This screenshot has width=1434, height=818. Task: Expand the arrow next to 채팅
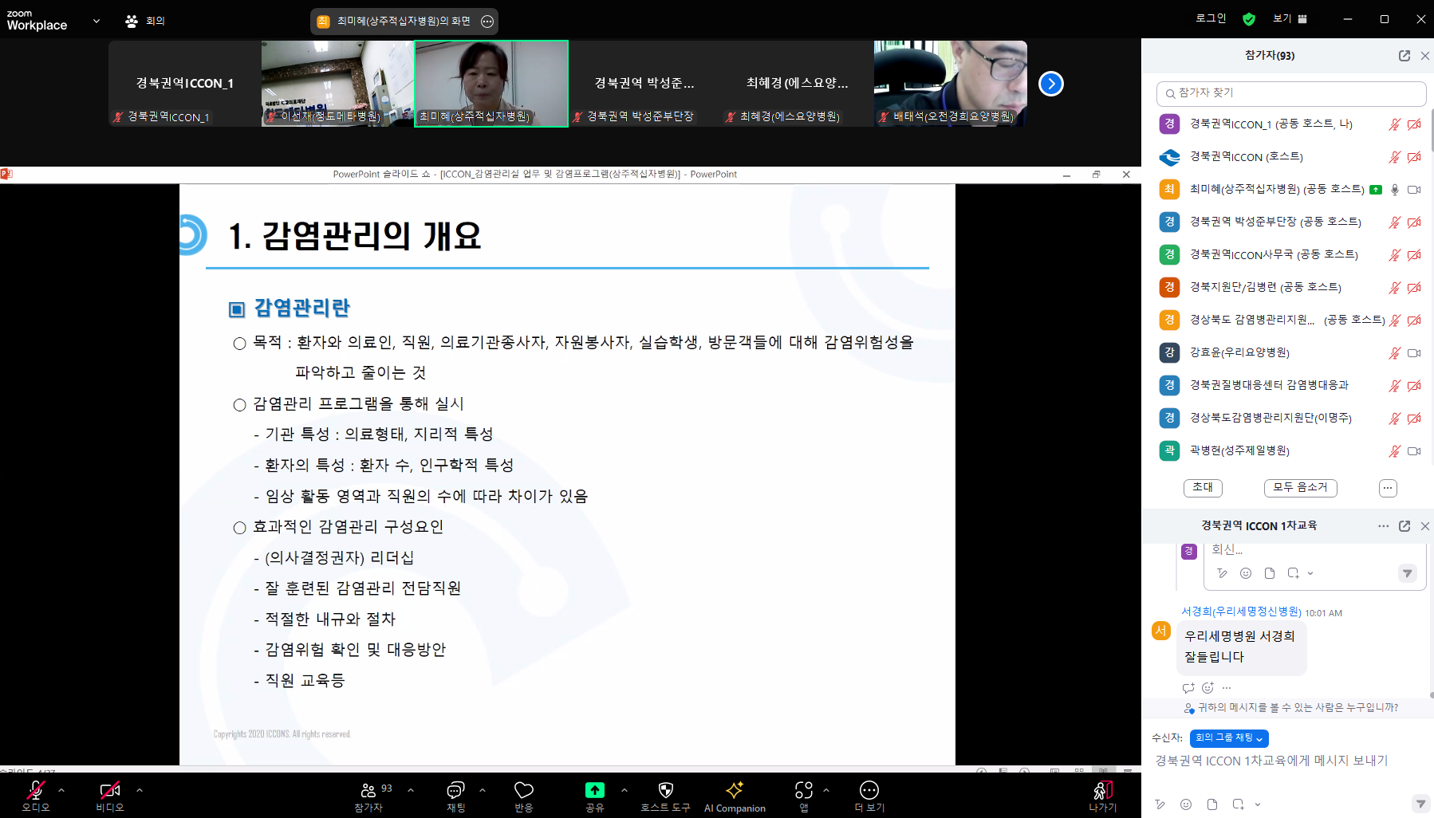click(x=483, y=790)
